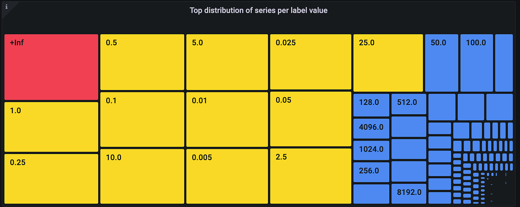Click the 0.025 treemap tile
The image size is (520, 207).
310,62
